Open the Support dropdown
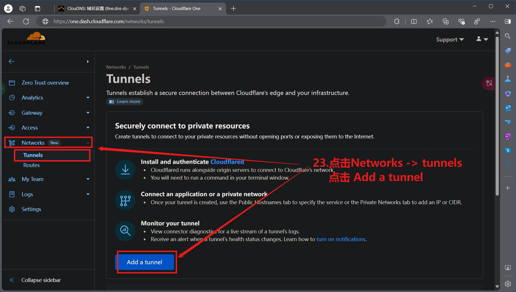This screenshot has height=292, width=516. coord(450,39)
